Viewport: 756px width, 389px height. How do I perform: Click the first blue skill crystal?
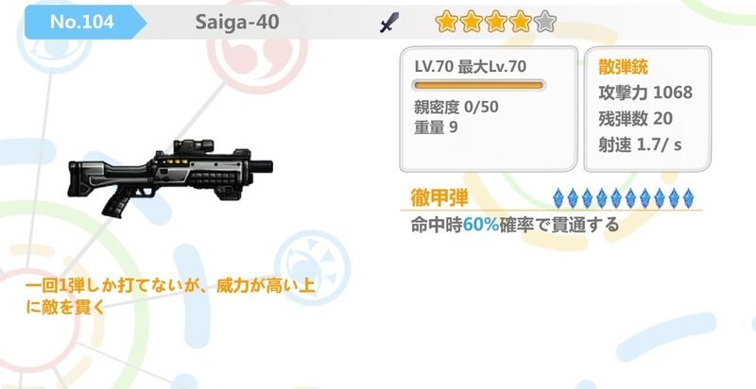558,198
